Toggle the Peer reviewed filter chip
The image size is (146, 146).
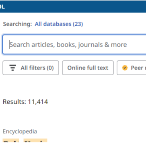click(132, 68)
